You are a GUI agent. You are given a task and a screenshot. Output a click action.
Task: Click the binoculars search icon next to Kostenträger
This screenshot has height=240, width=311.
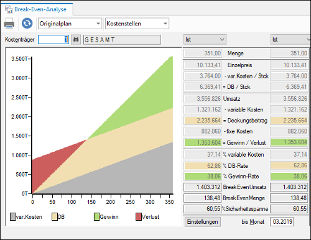(76, 39)
